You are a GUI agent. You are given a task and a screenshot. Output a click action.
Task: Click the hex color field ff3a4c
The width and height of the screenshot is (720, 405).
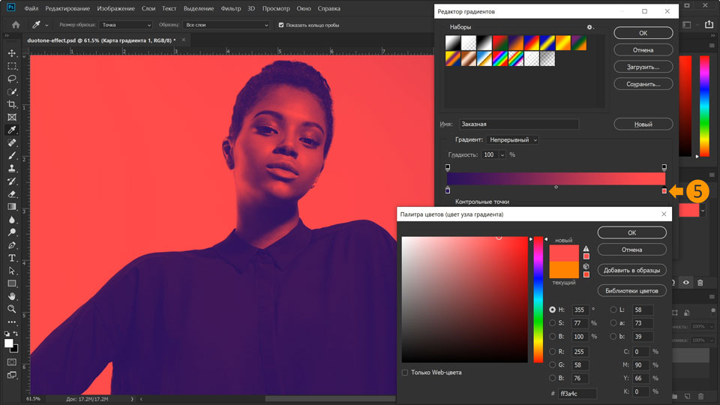tap(577, 394)
